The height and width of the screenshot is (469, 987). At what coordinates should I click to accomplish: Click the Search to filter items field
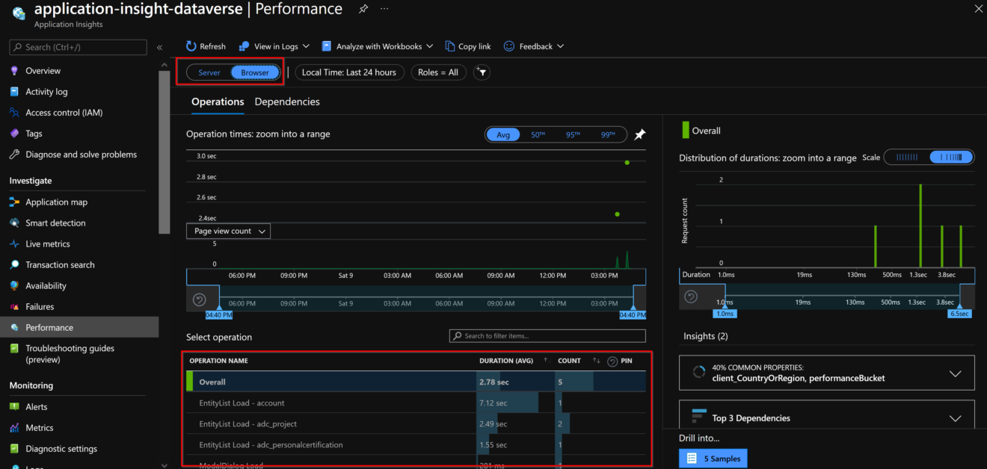(547, 336)
